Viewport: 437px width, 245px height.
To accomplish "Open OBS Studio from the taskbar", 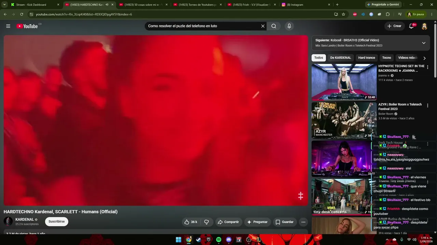I will (x=249, y=240).
